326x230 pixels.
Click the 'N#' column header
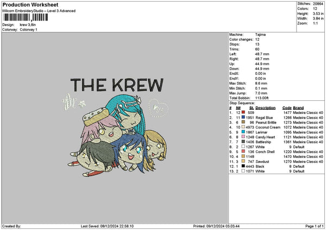238,108
